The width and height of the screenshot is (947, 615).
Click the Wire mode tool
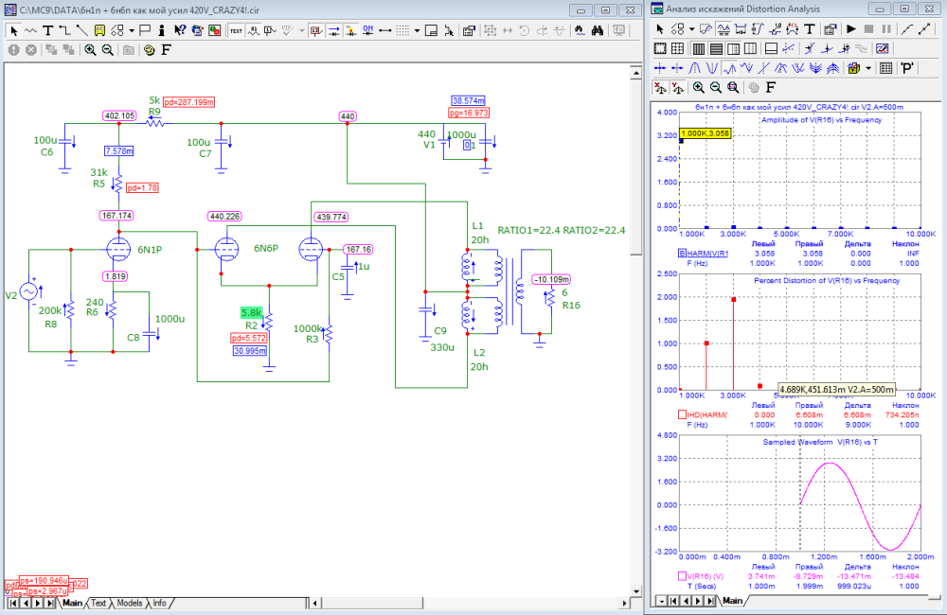point(65,29)
